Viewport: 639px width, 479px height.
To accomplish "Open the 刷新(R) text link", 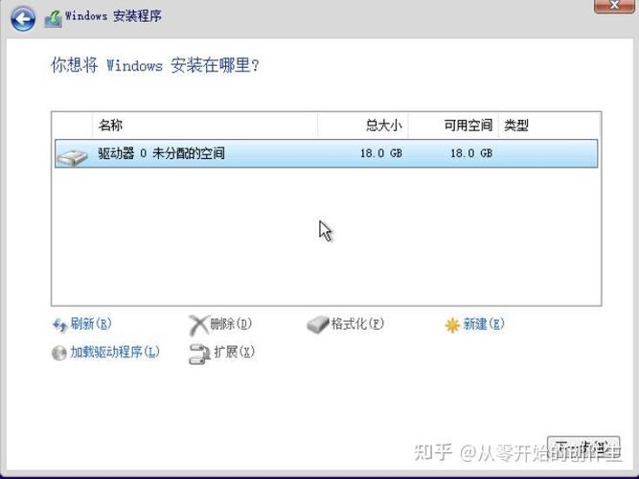I will coord(91,325).
